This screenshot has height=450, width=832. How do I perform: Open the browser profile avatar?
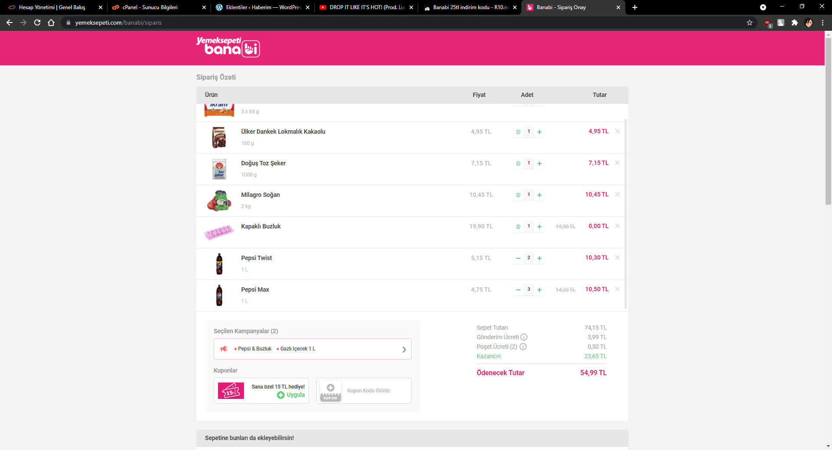click(x=809, y=22)
